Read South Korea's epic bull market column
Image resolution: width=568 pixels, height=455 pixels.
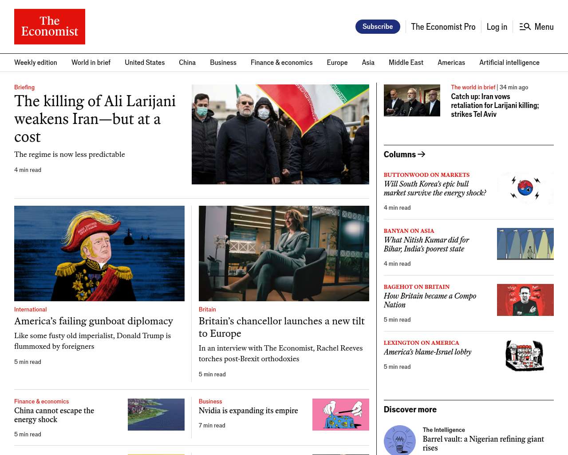pyautogui.click(x=435, y=188)
